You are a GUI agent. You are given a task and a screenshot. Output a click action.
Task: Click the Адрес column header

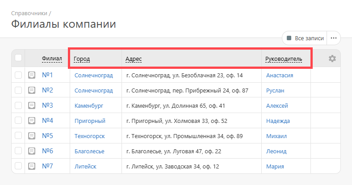[134, 59]
